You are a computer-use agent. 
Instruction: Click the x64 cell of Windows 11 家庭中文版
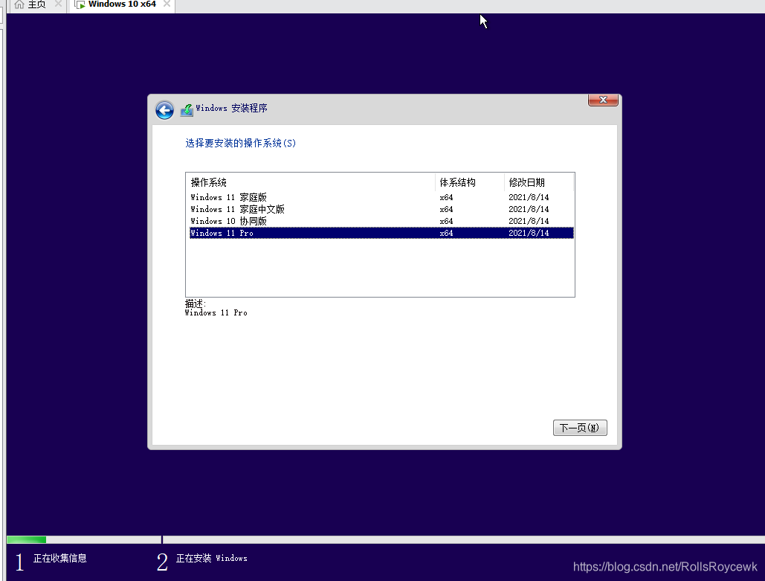446,209
